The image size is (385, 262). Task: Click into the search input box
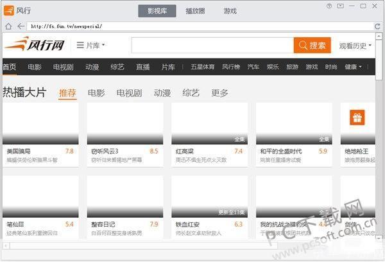pos(212,45)
